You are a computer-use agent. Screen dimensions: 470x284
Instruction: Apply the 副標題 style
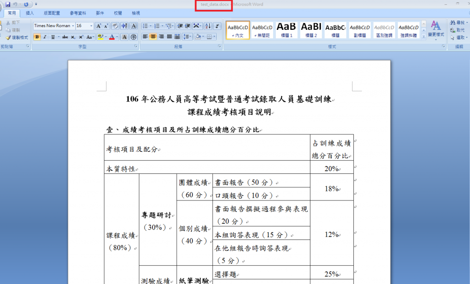(360, 31)
